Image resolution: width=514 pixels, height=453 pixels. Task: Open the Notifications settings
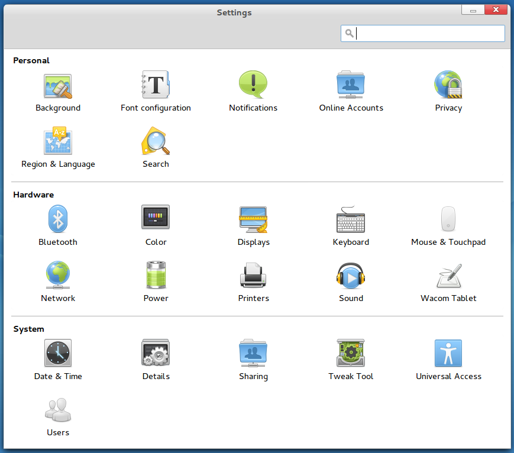coord(253,90)
